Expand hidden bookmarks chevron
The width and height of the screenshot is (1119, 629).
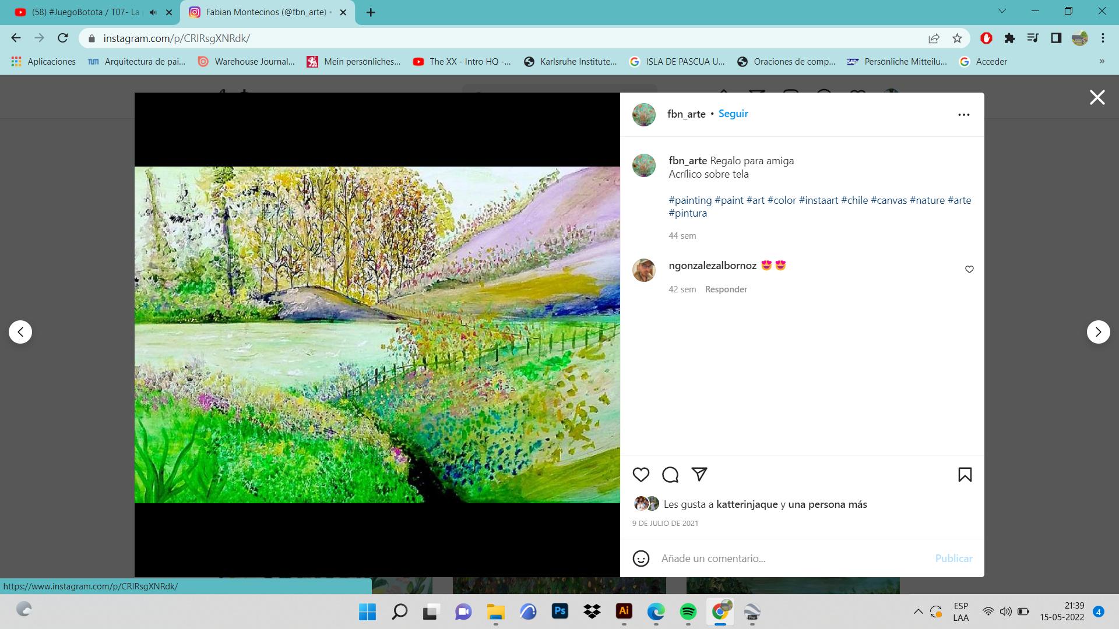tap(1102, 61)
